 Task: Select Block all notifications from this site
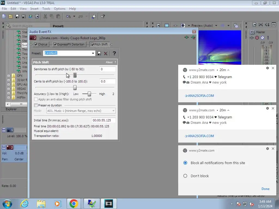coord(185,163)
